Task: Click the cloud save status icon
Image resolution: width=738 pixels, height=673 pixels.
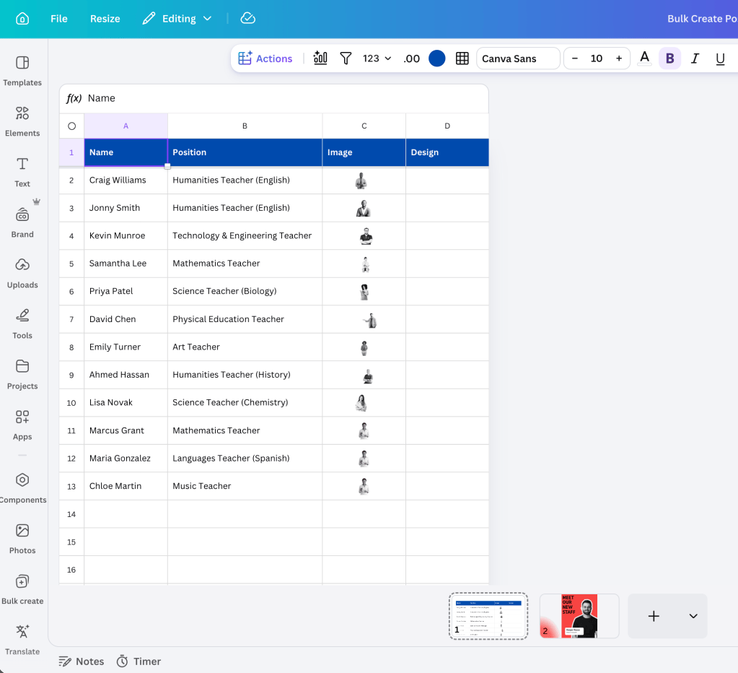Action: click(248, 18)
